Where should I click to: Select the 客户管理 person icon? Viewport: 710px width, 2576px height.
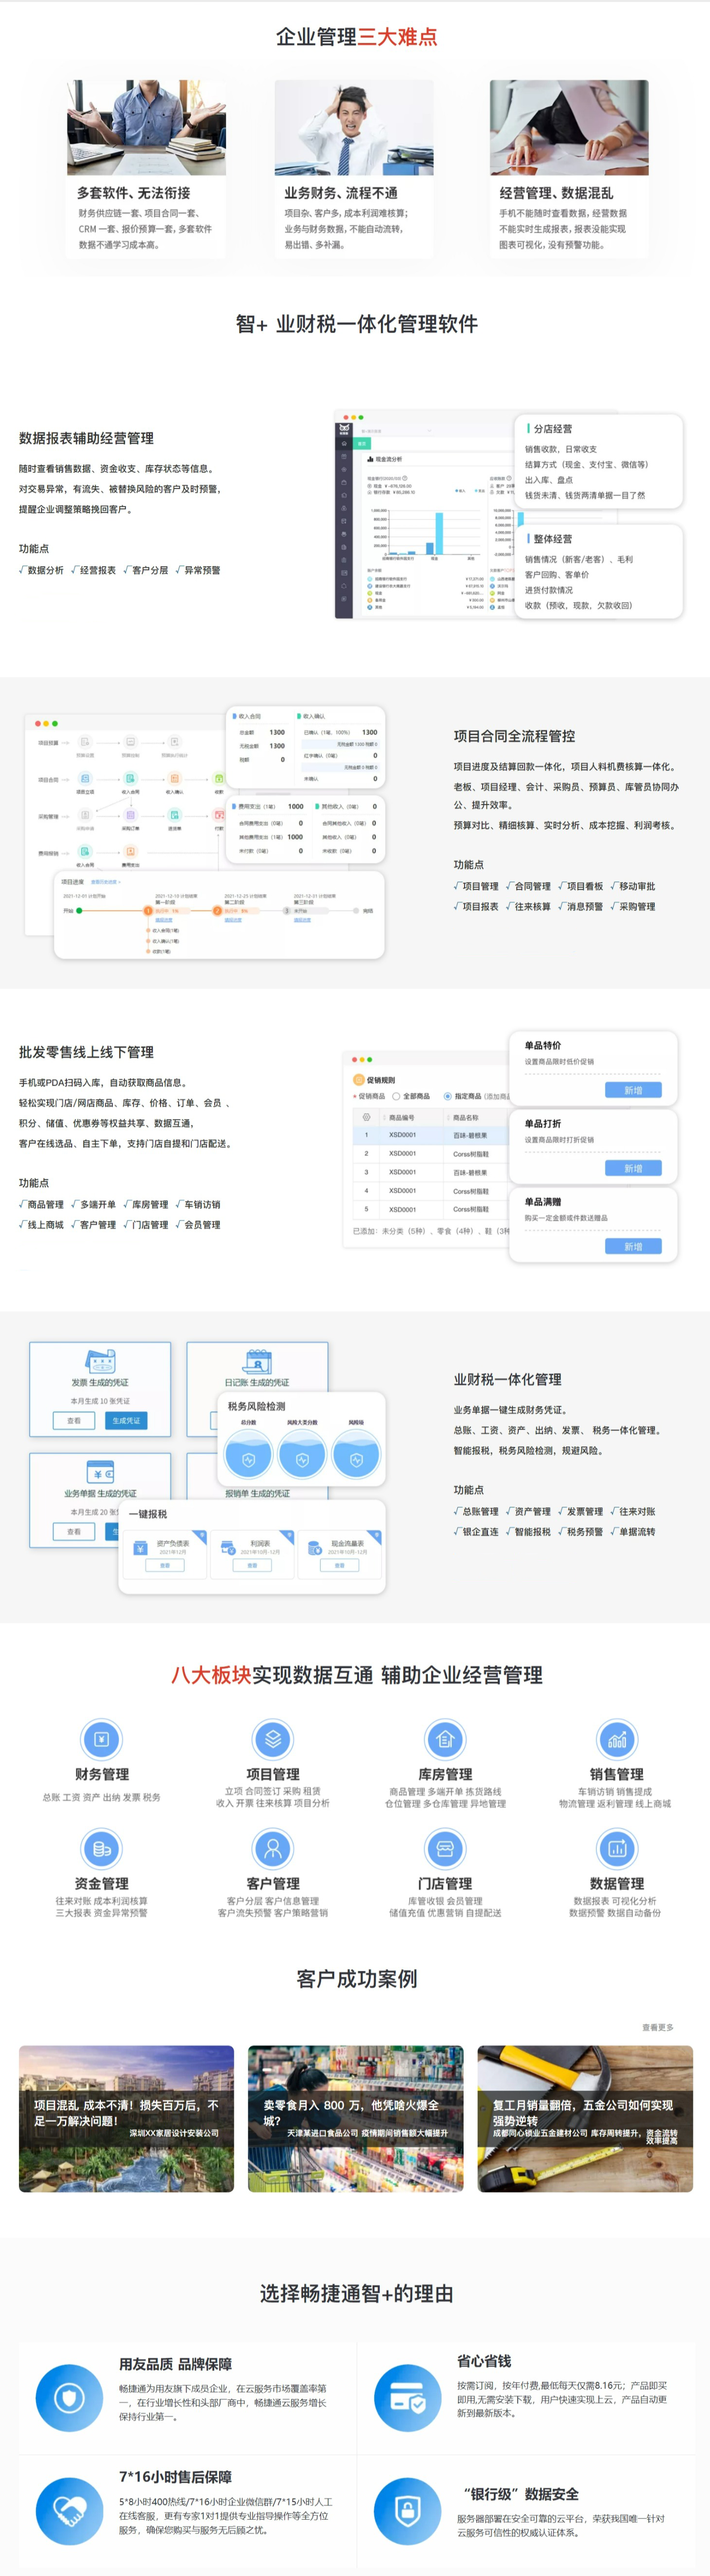coord(273,1848)
